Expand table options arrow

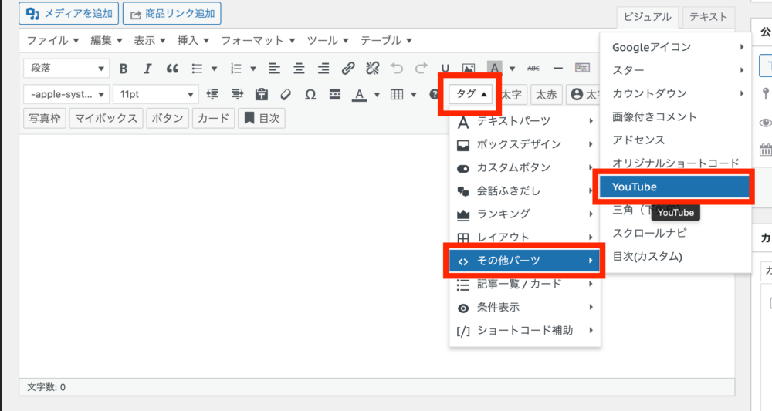pyautogui.click(x=414, y=94)
